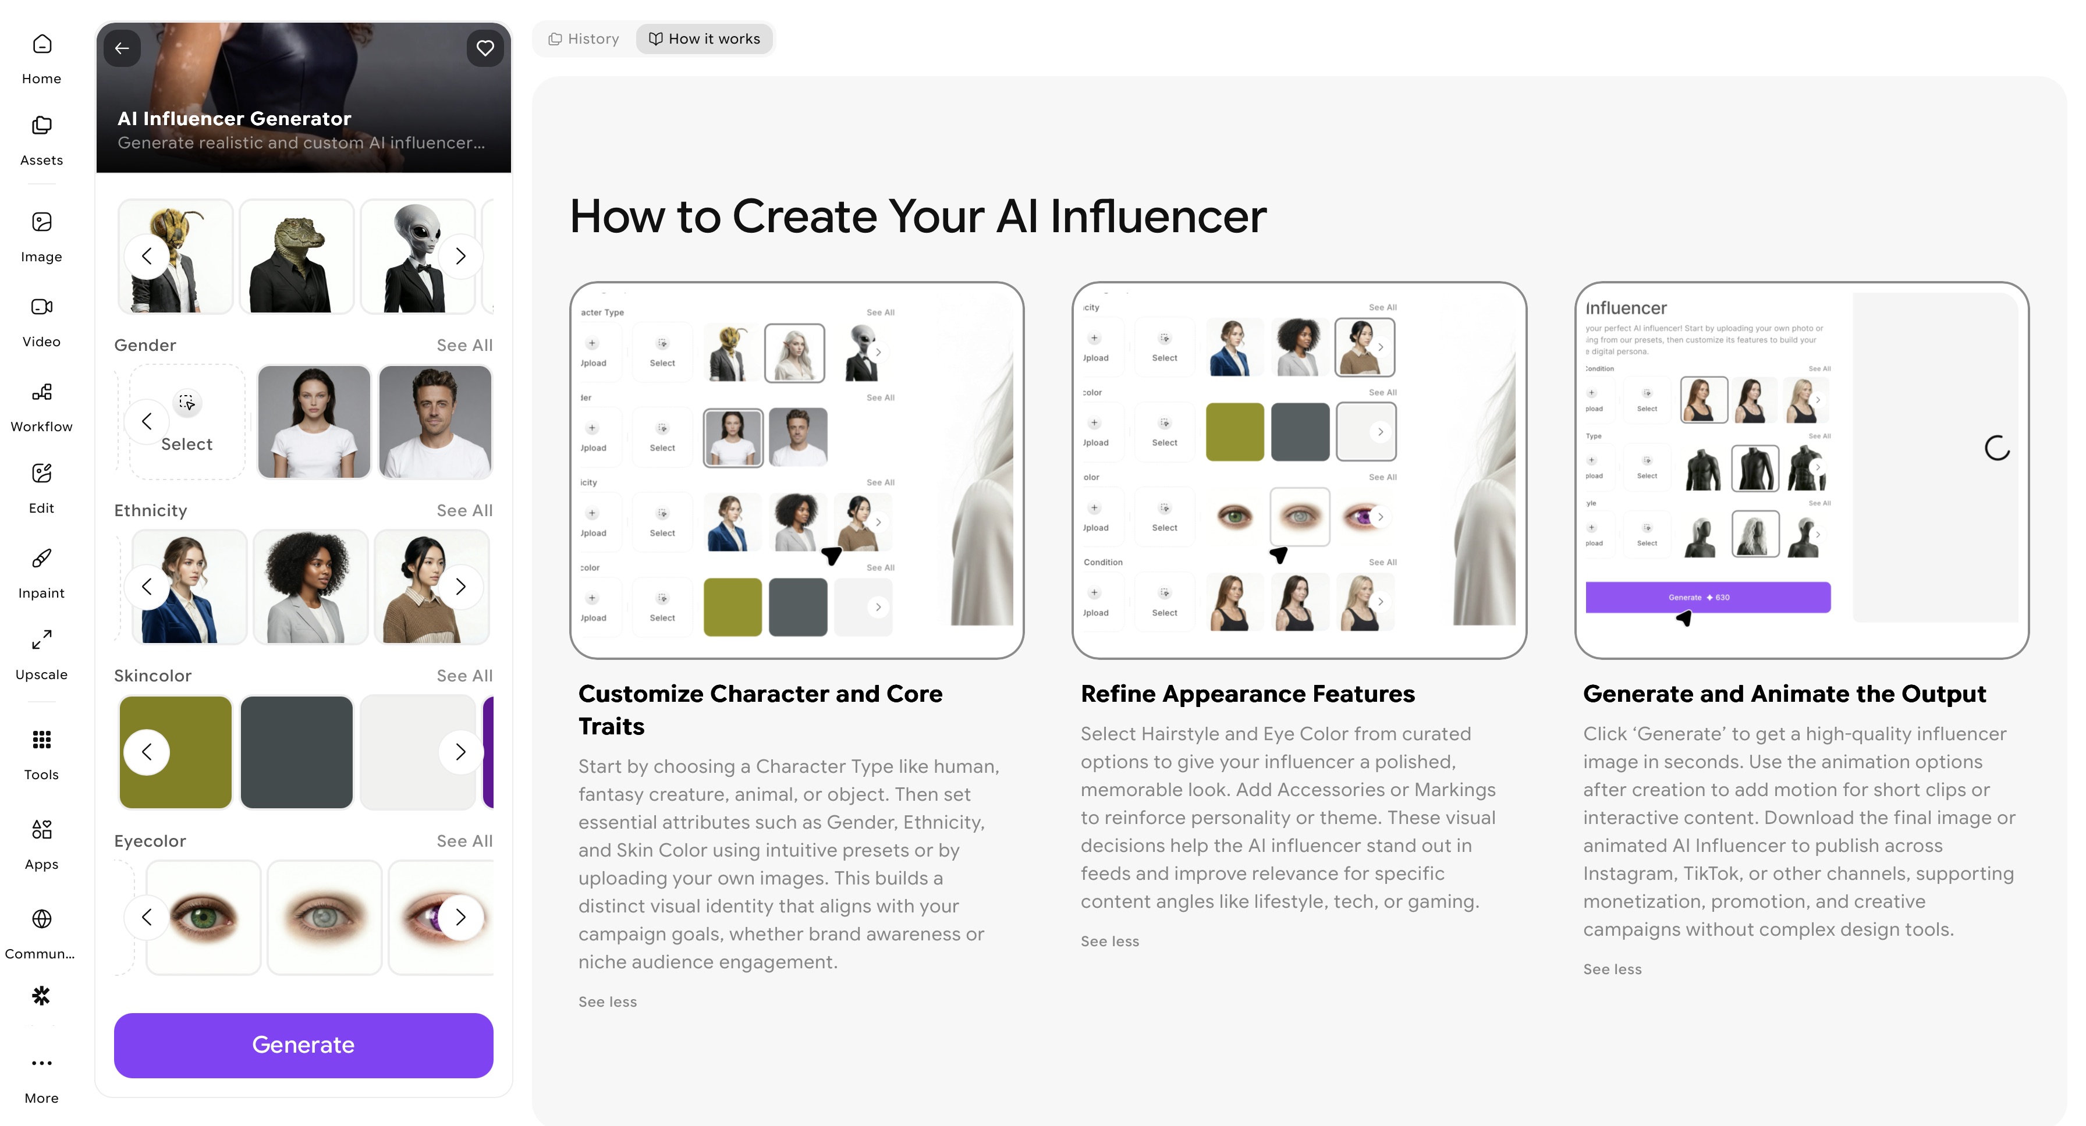Screen dimensions: 2086x1126
Task: Open See All for Ethnicity
Action: pos(465,511)
